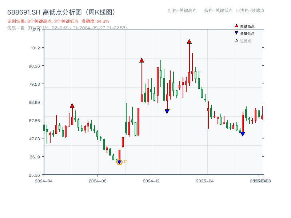The height and width of the screenshot is (218, 291).
Task: Click the red marker above the November rally candle
Action: pos(141,60)
